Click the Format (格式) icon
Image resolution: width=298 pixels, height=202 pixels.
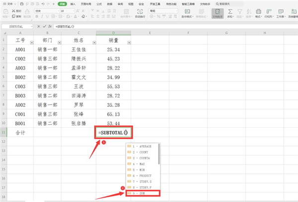(x=258, y=11)
